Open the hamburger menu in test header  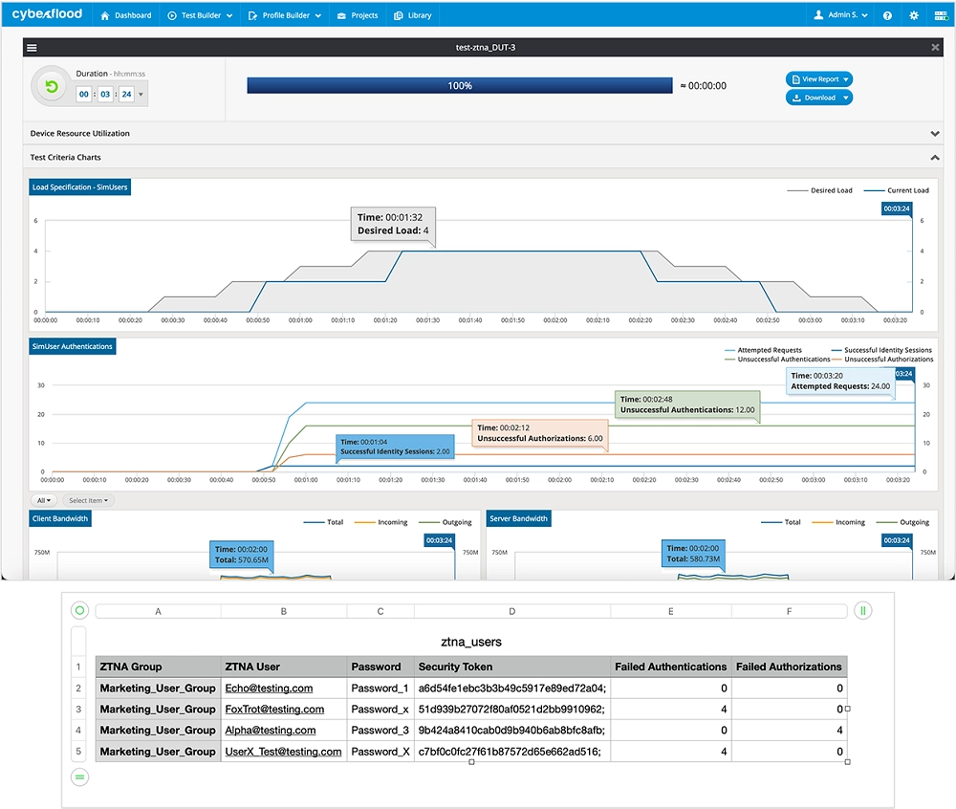[x=32, y=48]
